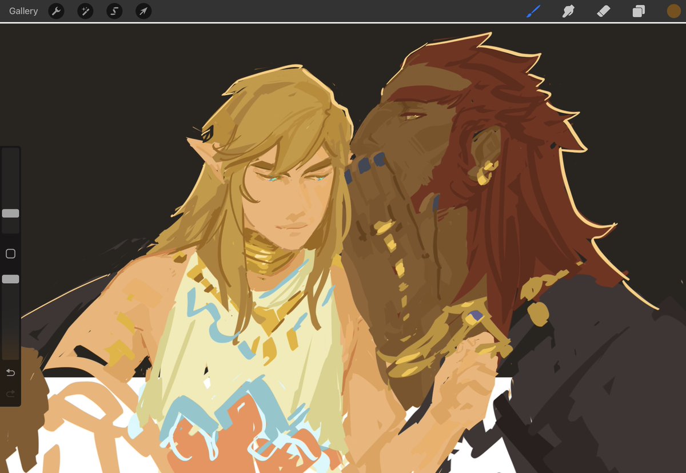Select the Eraser tool
This screenshot has height=473, width=686.
pos(604,11)
